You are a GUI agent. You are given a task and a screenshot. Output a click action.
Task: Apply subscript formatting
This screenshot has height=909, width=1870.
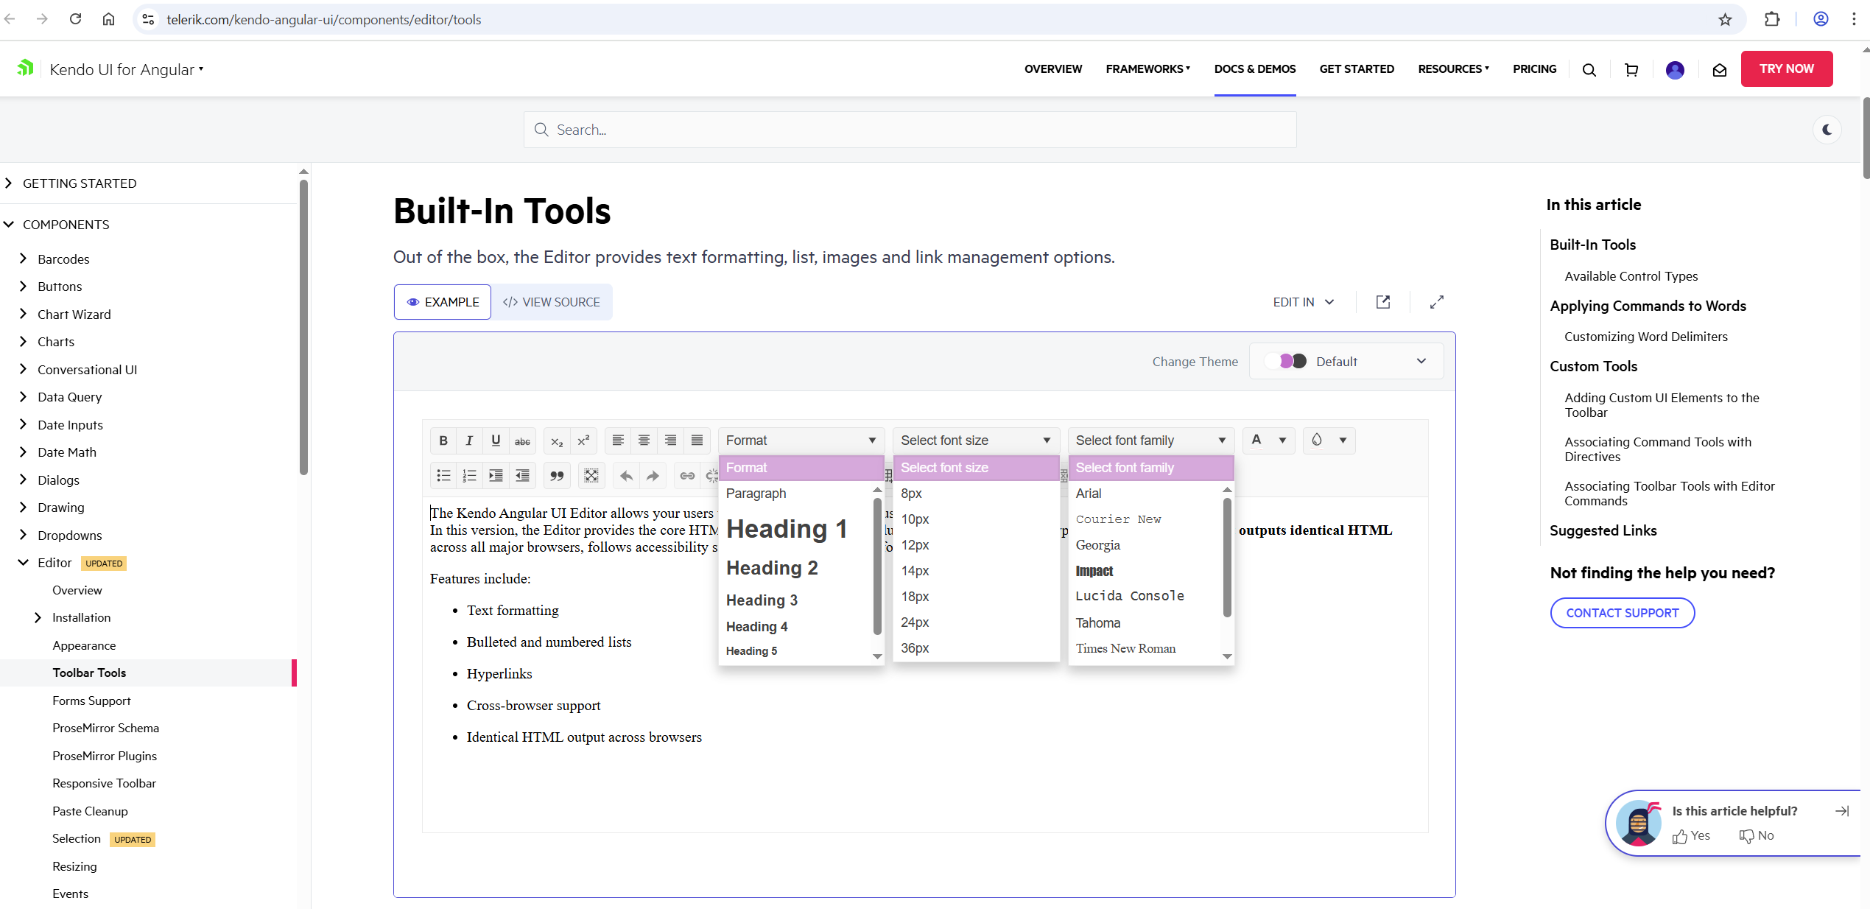tap(557, 441)
